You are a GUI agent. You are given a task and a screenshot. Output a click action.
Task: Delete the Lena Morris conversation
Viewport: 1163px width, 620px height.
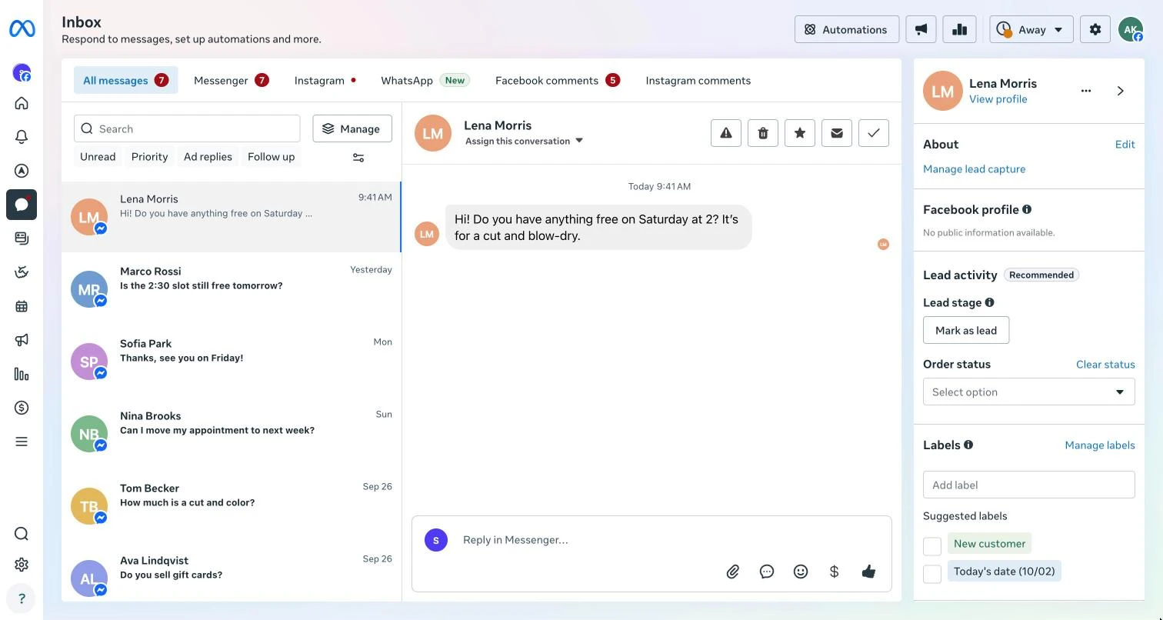point(763,133)
